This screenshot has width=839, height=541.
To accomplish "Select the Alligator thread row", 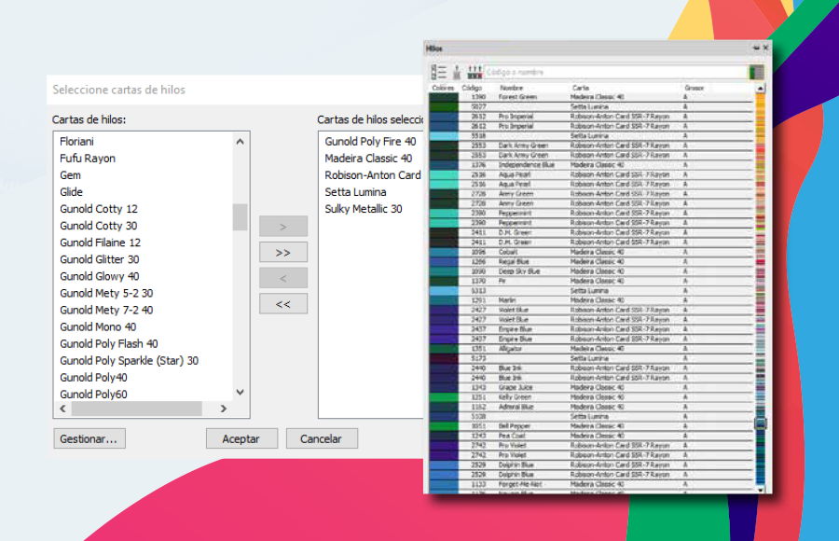I will click(x=592, y=349).
